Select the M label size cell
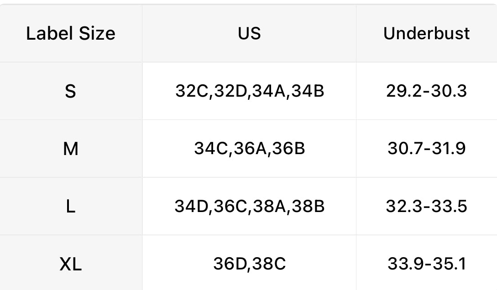The width and height of the screenshot is (497, 290). click(x=71, y=149)
